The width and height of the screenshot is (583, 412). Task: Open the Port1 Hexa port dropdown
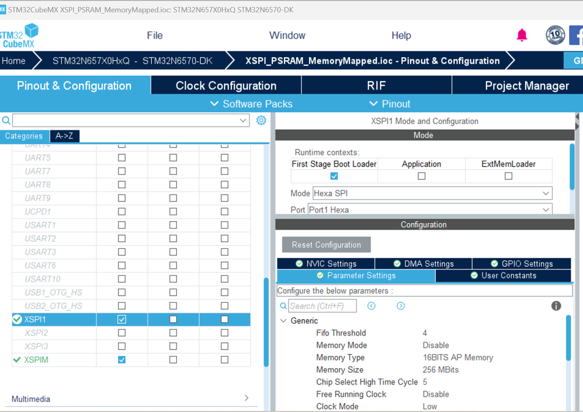point(430,209)
